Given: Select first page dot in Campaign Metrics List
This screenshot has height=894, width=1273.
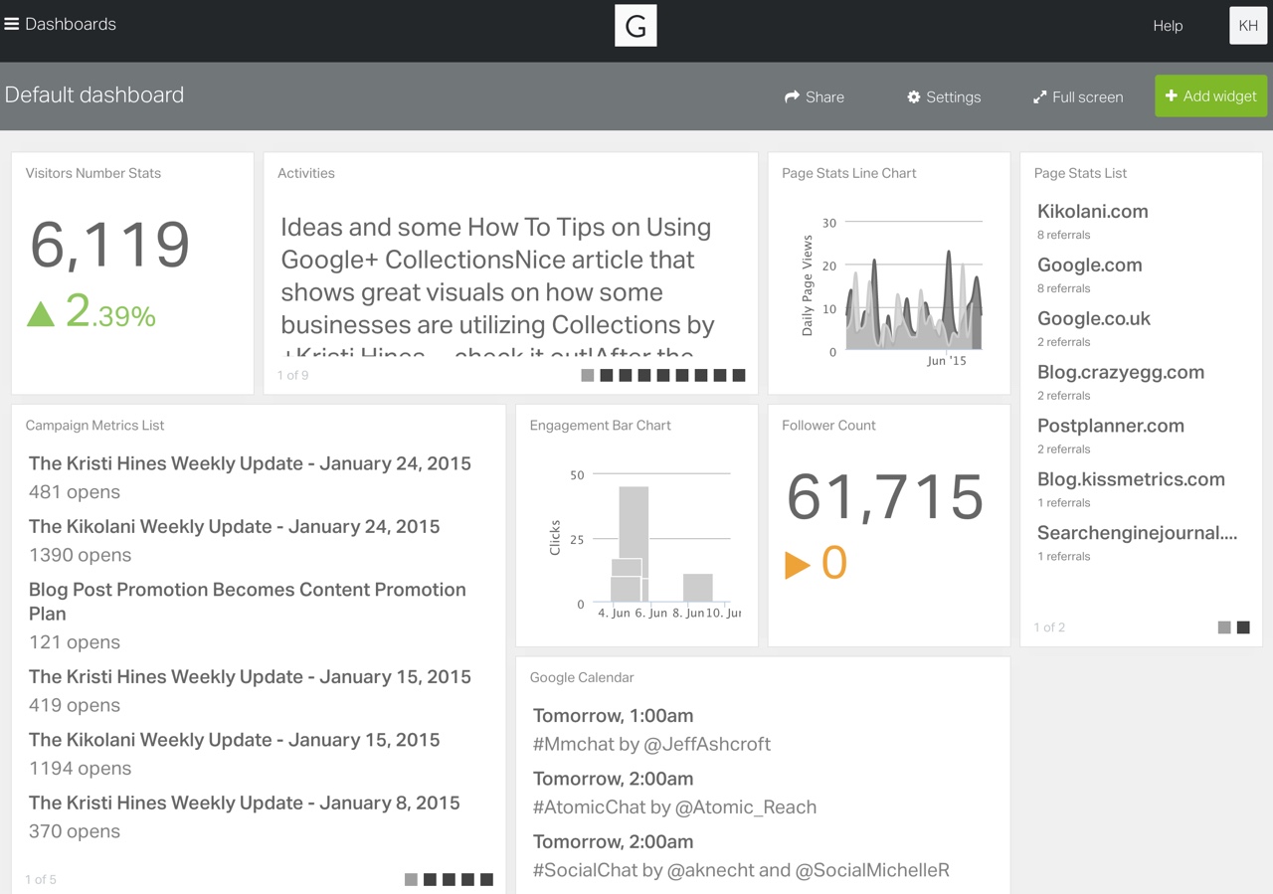Looking at the screenshot, I should pos(411,879).
